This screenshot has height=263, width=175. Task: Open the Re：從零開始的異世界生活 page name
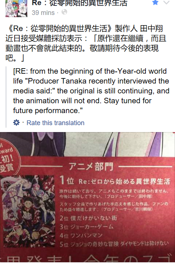click(79, 3)
